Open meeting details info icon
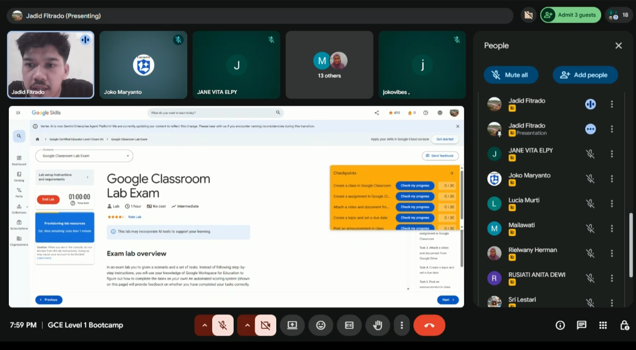636x350 pixels. pos(560,325)
